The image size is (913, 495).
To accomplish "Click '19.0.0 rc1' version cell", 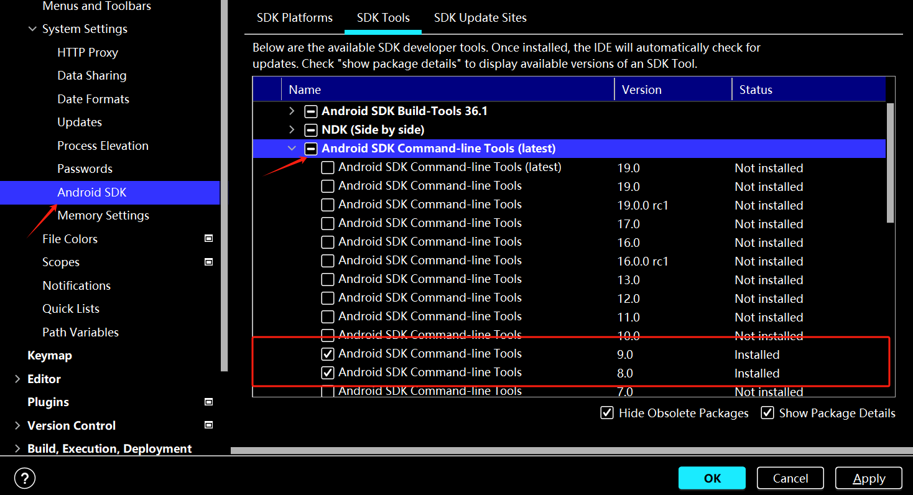I will coord(642,205).
